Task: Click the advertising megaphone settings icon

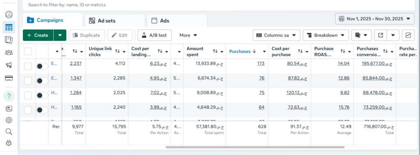Action: (x=9, y=66)
